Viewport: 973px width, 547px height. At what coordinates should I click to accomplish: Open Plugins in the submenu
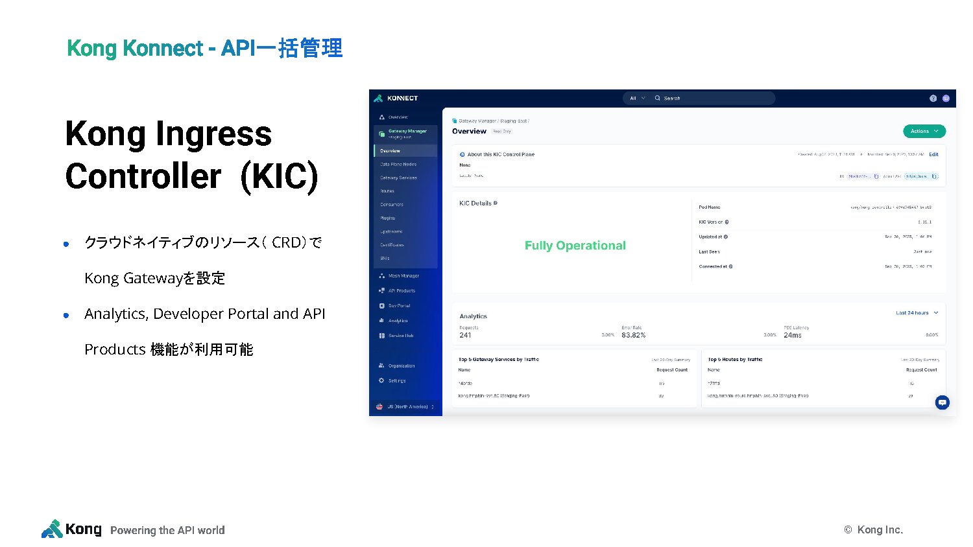coord(388,218)
